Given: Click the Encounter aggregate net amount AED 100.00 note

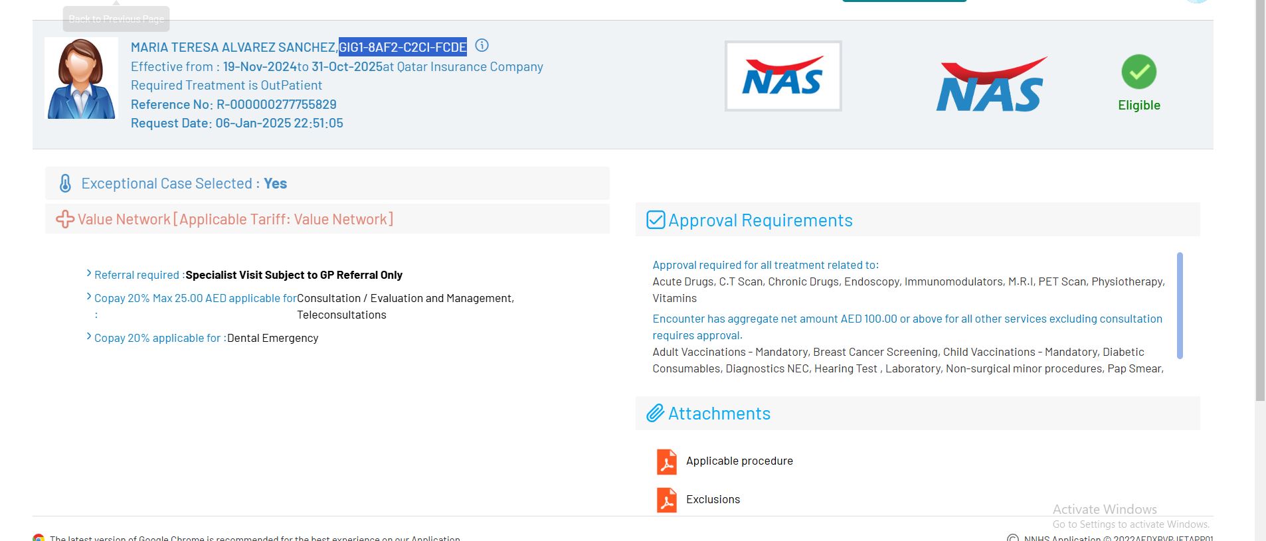Looking at the screenshot, I should tap(907, 327).
